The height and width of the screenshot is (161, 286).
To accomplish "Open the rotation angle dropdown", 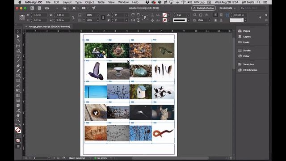I will [126, 15].
